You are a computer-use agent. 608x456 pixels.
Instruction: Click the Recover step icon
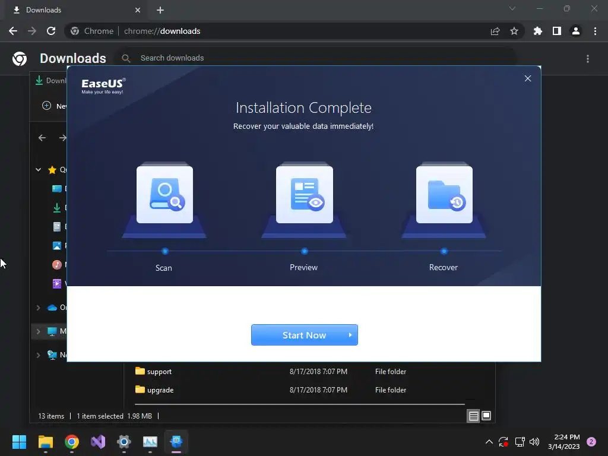pos(444,194)
